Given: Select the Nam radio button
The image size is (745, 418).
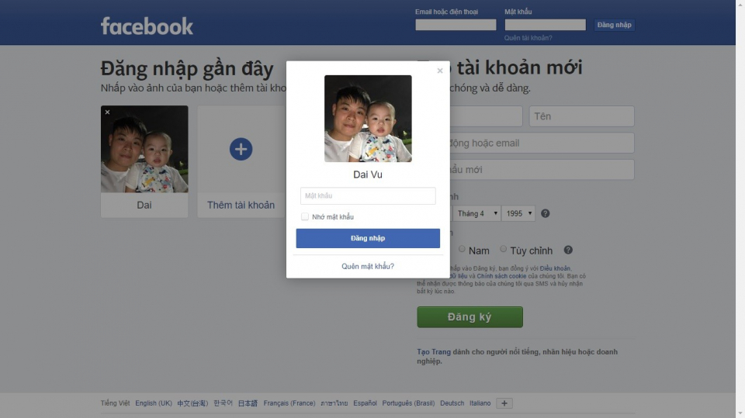Looking at the screenshot, I should coord(462,249).
